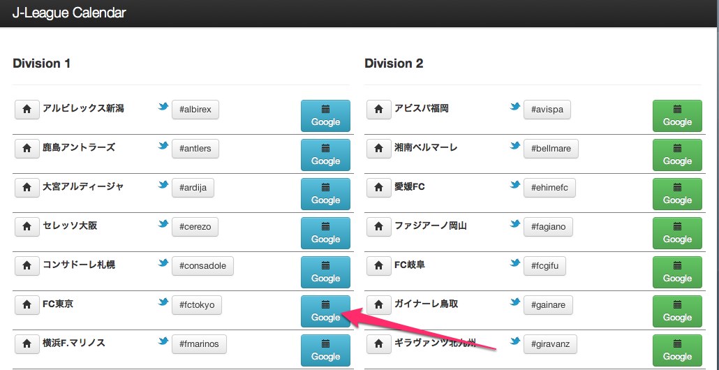Image resolution: width=719 pixels, height=370 pixels.
Task: Open home page for 鹿島アントラーズ
Action: [x=27, y=149]
